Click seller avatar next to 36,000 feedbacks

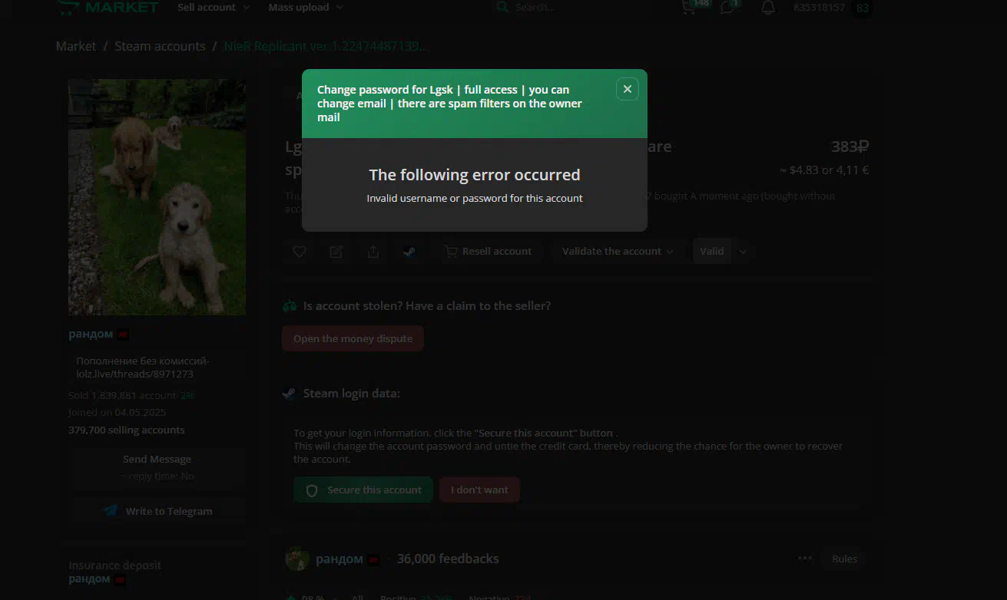click(x=297, y=559)
